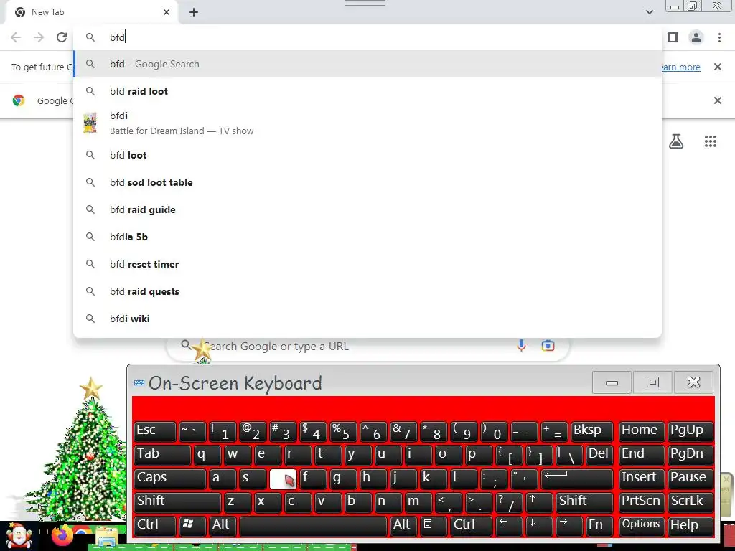Toggle Caps lock on the on-screen keyboard
The height and width of the screenshot is (551, 735).
pos(169,478)
